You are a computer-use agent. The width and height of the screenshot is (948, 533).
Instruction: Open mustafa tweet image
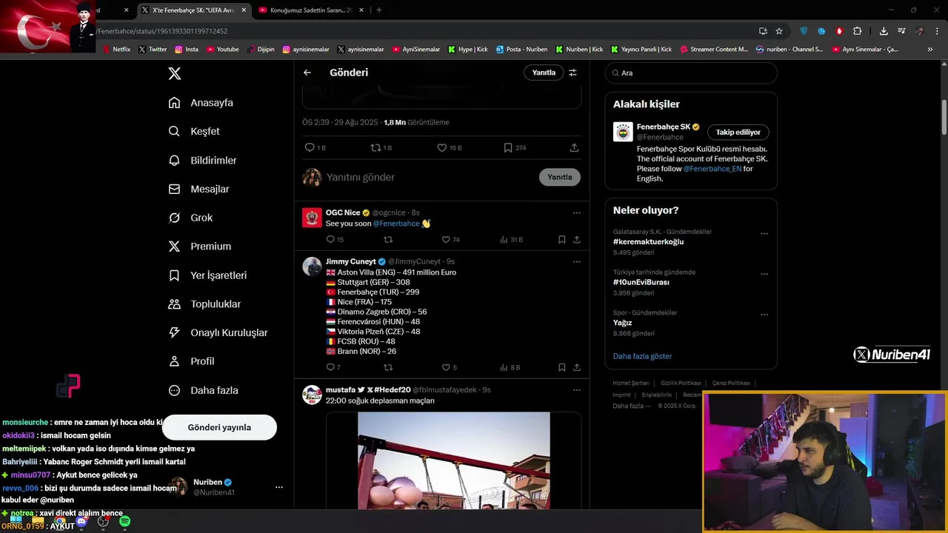coord(454,460)
